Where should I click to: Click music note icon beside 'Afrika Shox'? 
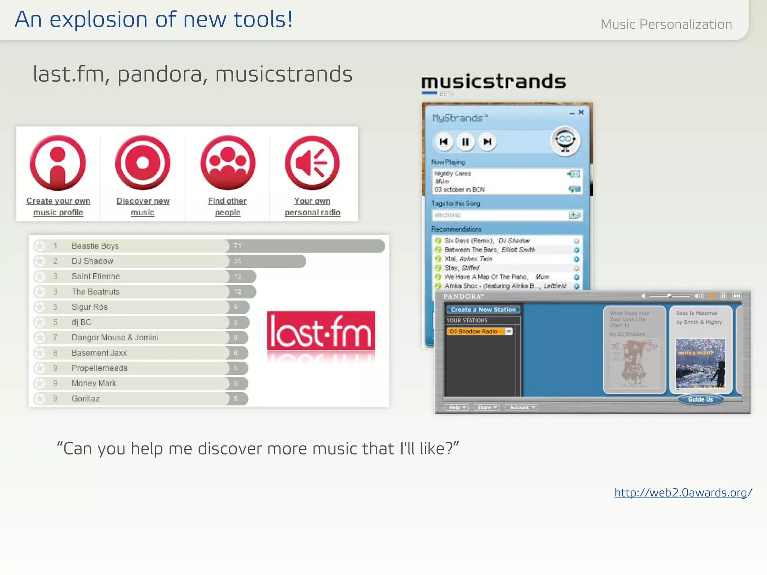(438, 286)
